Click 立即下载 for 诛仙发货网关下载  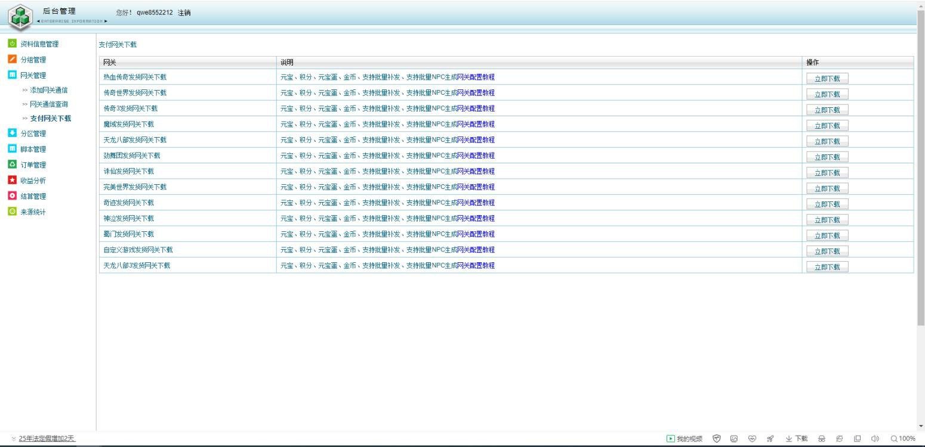(827, 172)
